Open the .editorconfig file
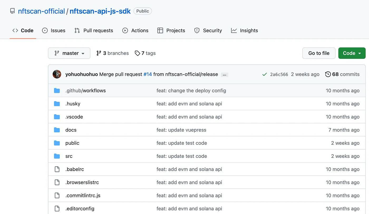Image resolution: width=369 pixels, height=214 pixels. point(80,209)
